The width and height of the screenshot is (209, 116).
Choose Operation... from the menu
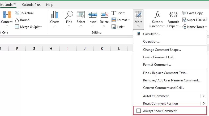point(170,42)
